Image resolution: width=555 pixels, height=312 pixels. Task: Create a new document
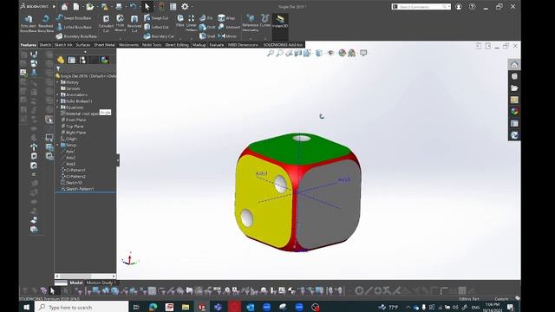(x=76, y=6)
